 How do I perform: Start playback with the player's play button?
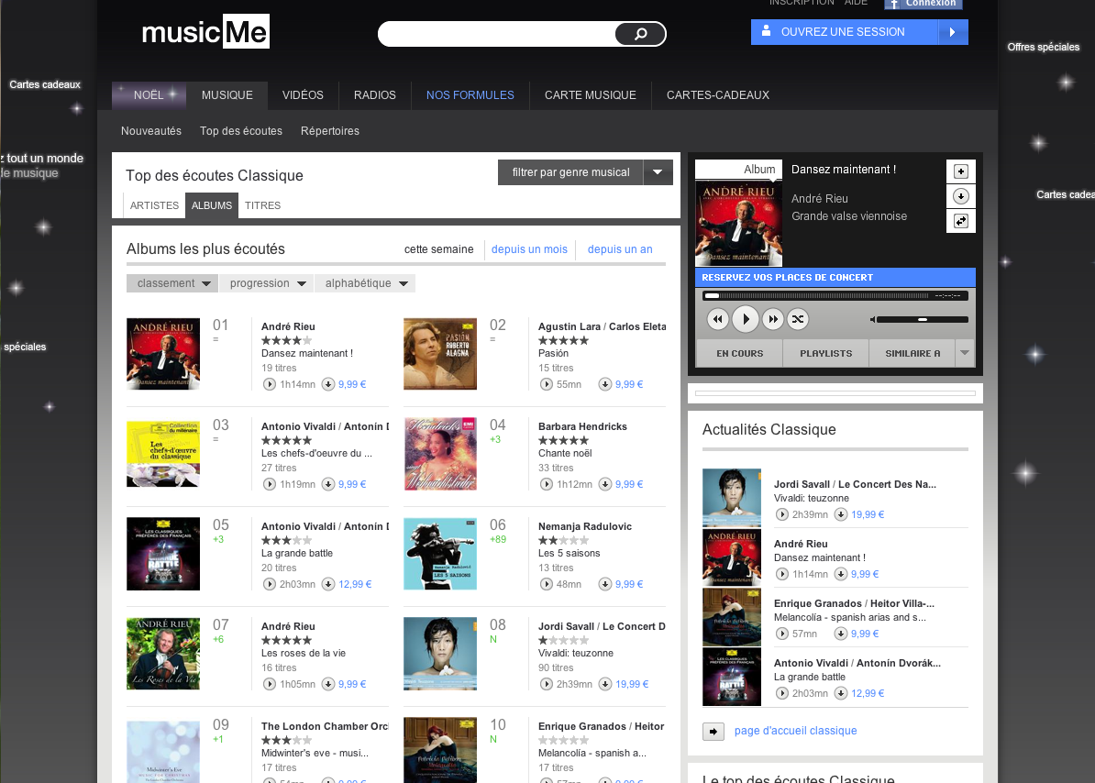[746, 319]
